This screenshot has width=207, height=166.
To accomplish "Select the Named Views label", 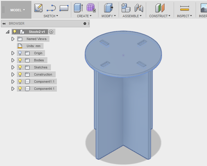I will (x=36, y=39).
